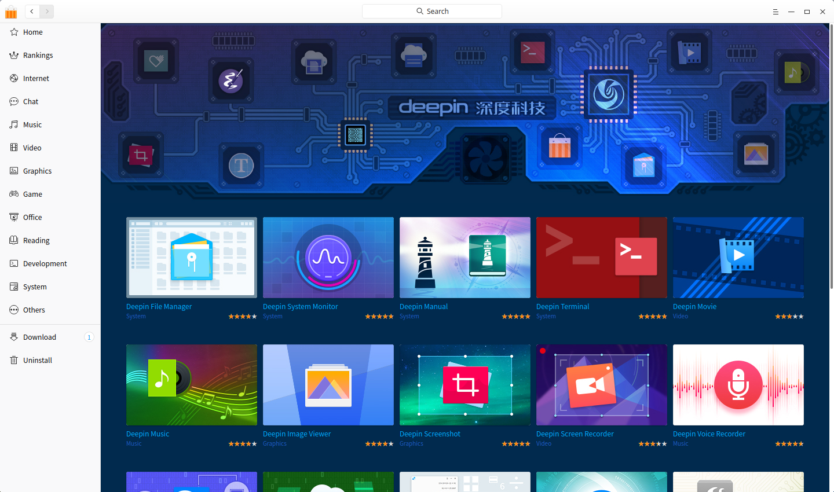The width and height of the screenshot is (834, 492).
Task: Click Music label under Deepin Voice Recorder
Action: pyautogui.click(x=681, y=444)
